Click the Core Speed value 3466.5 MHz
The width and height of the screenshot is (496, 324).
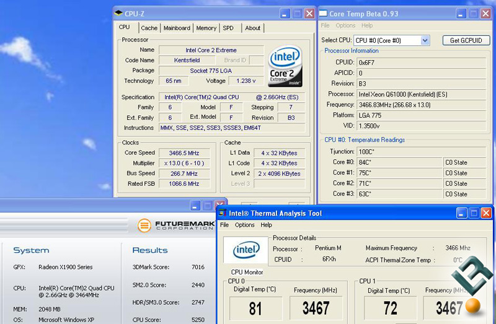184,153
